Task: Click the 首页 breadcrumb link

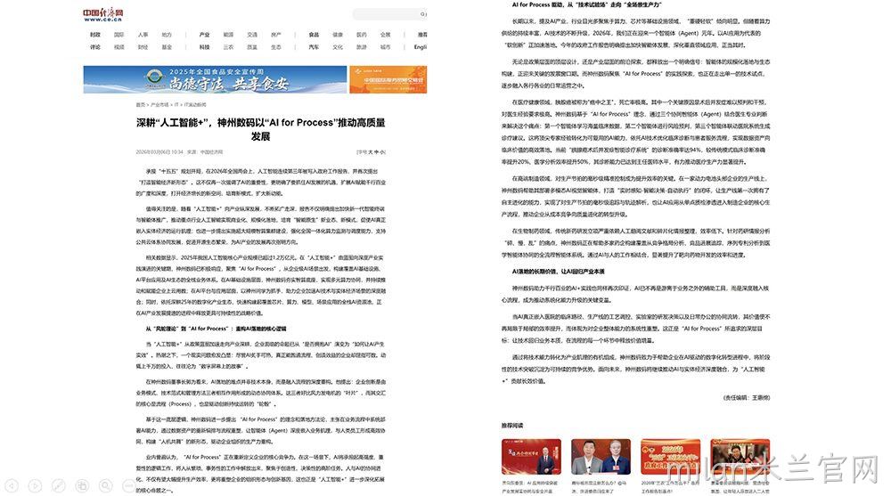Action: (141, 104)
